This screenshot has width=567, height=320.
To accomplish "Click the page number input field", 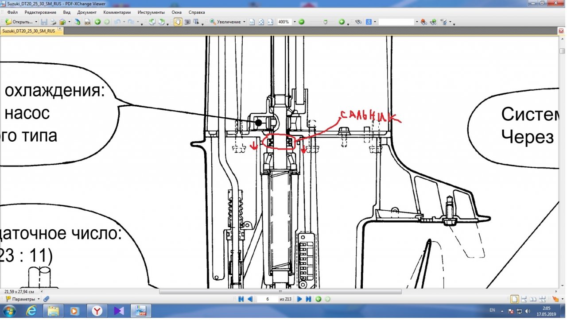I will point(268,299).
